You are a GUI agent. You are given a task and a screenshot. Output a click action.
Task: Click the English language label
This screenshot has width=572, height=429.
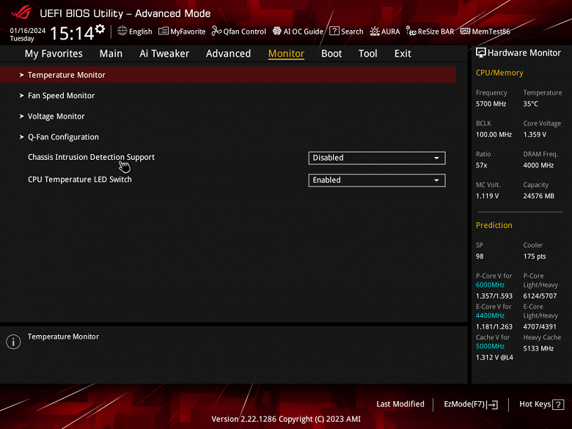[x=141, y=32]
